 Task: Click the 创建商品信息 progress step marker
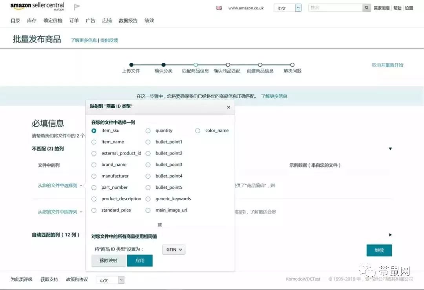point(260,65)
